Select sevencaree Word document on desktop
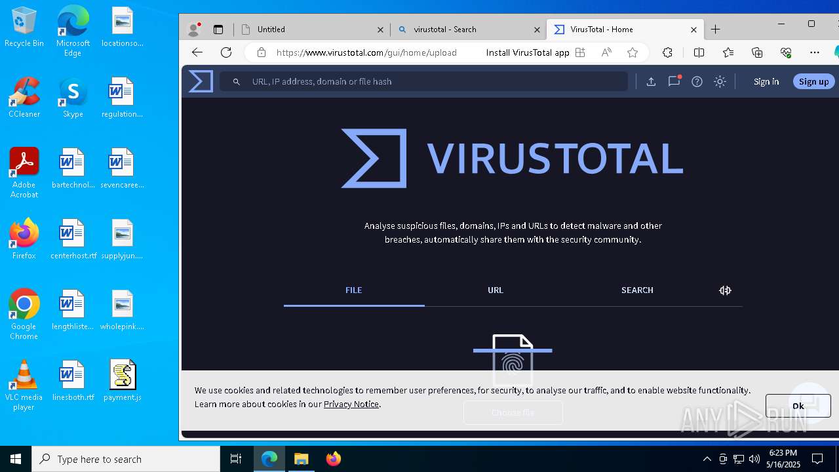839x472 pixels. pos(122,169)
